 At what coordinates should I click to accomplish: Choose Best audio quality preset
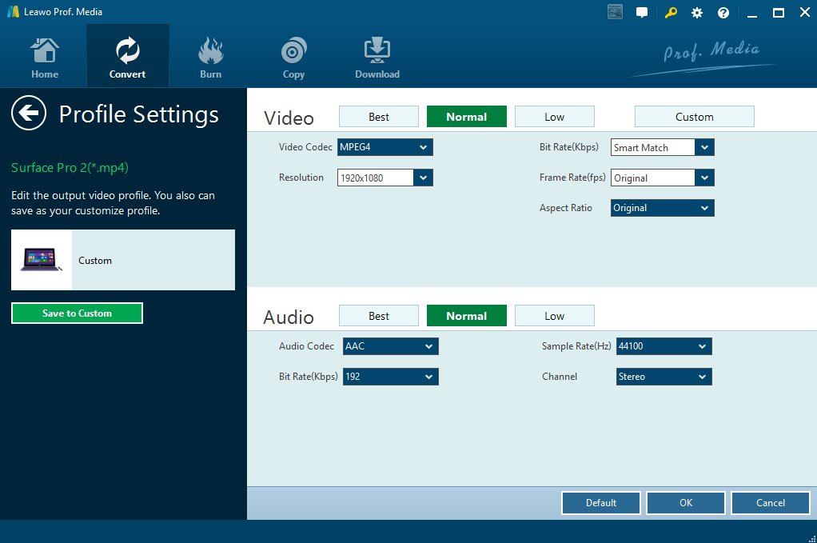tap(379, 316)
